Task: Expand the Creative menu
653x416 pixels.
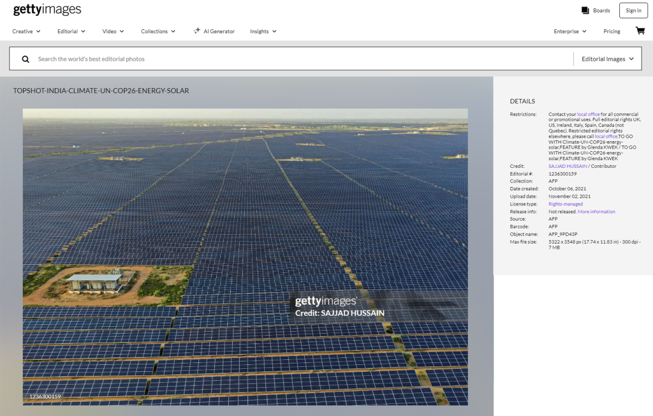Action: pyautogui.click(x=26, y=31)
